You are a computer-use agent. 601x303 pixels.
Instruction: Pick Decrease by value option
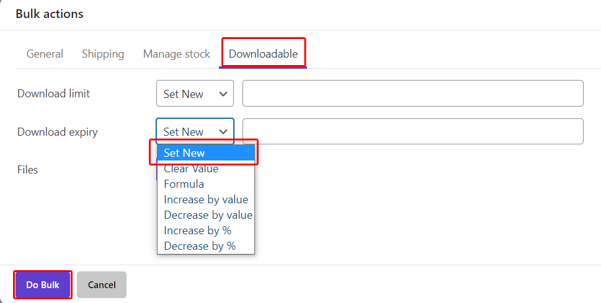click(208, 215)
